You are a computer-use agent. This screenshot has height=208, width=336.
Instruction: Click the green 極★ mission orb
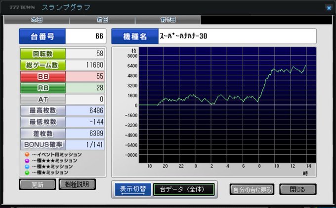pos(27,173)
